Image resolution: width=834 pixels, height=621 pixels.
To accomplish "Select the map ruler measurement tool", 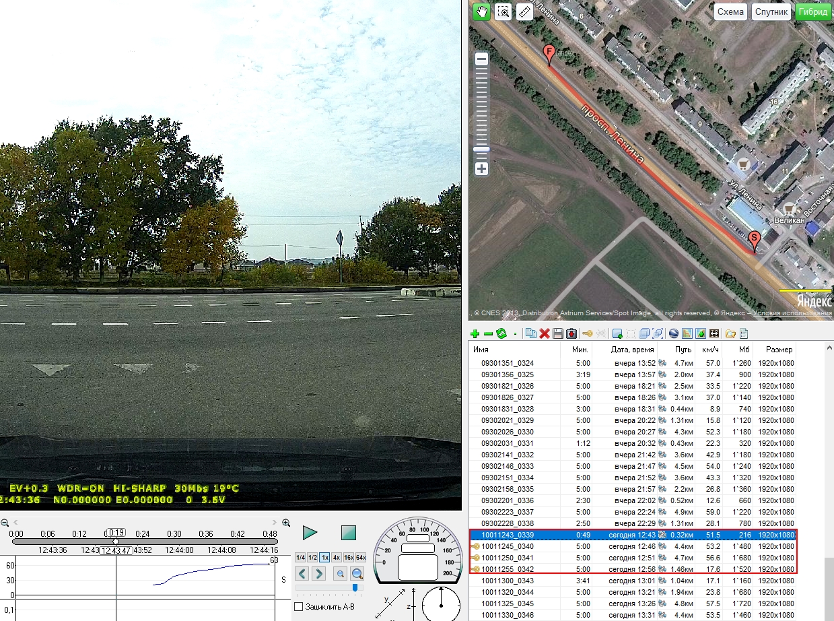I will [x=524, y=11].
